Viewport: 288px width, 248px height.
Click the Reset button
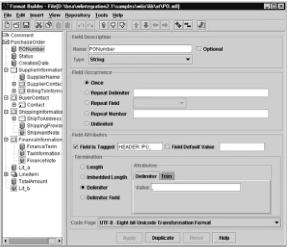(196, 238)
